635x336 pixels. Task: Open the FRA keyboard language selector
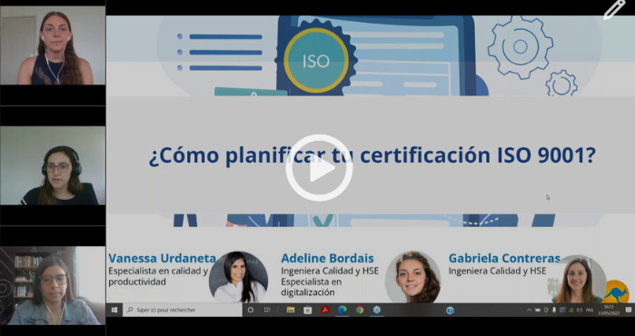tap(590, 310)
